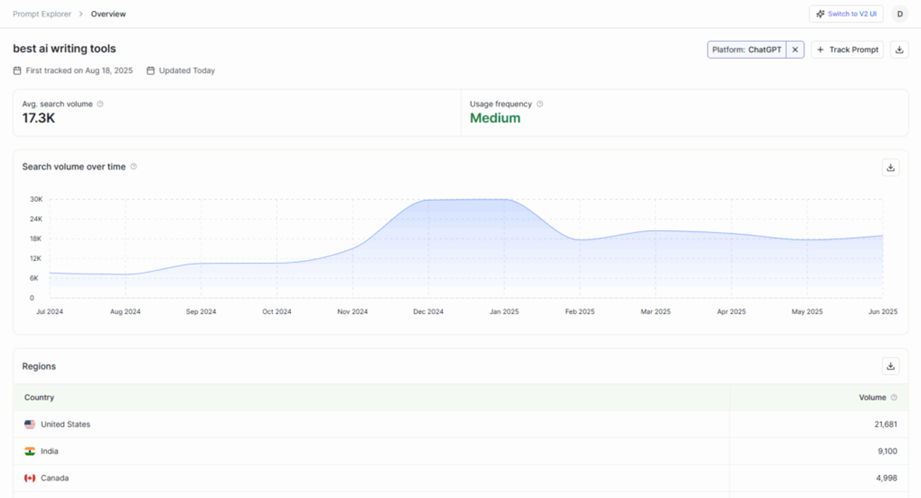Click the Dec 2024 chart axis label
This screenshot has width=921, height=498.
[x=428, y=312]
